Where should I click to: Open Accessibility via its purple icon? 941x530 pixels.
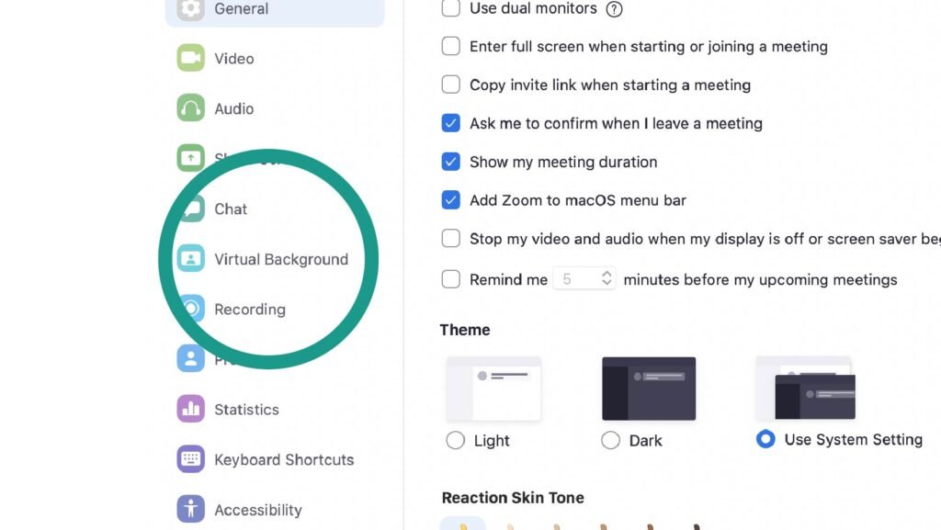[x=190, y=509]
